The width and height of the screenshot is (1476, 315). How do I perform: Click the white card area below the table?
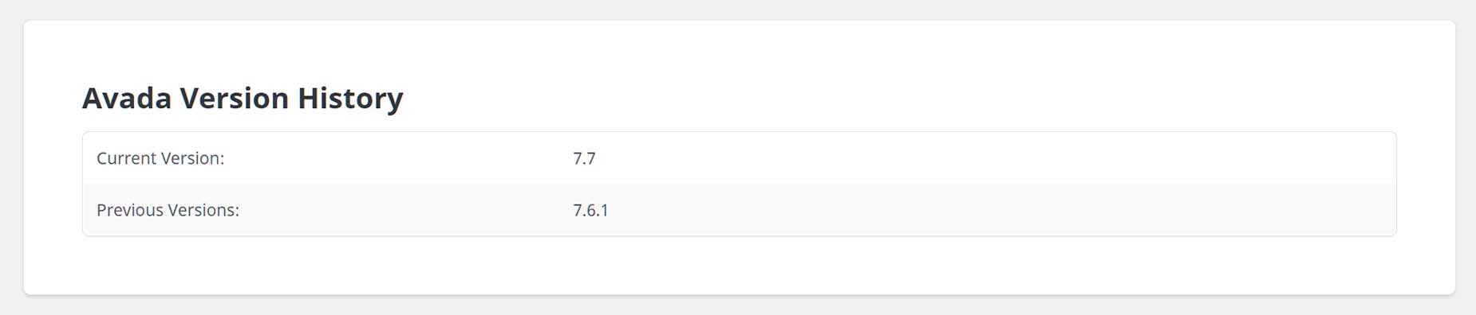[739, 265]
